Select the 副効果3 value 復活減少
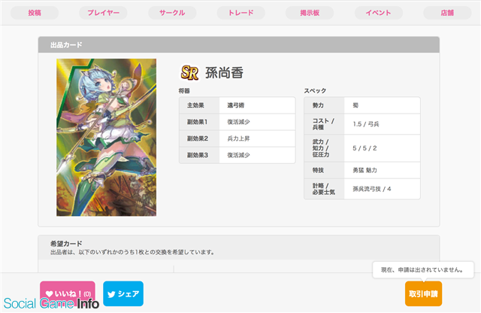 (x=238, y=155)
